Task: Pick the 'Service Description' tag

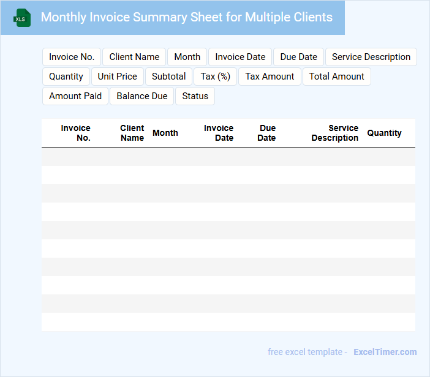Action: tap(371, 57)
